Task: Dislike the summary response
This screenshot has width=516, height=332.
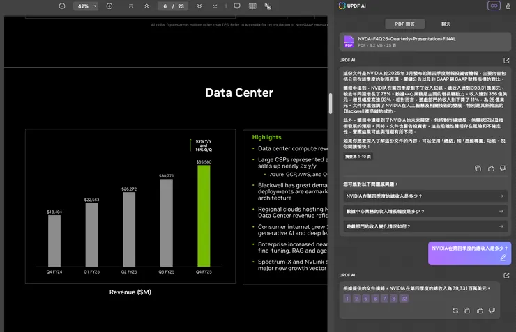Action: [503, 168]
